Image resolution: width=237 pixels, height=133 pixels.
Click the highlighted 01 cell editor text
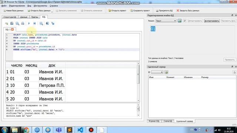153,29
